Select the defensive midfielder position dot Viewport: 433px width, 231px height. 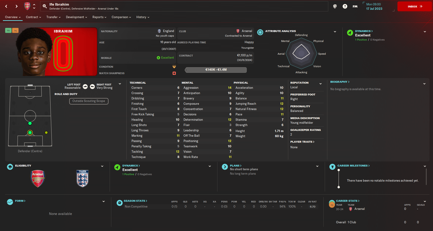click(x=30, y=123)
